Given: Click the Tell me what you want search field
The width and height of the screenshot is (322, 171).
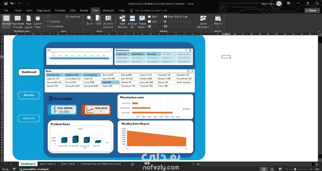Looking at the screenshot, I should pyautogui.click(x=151, y=10).
